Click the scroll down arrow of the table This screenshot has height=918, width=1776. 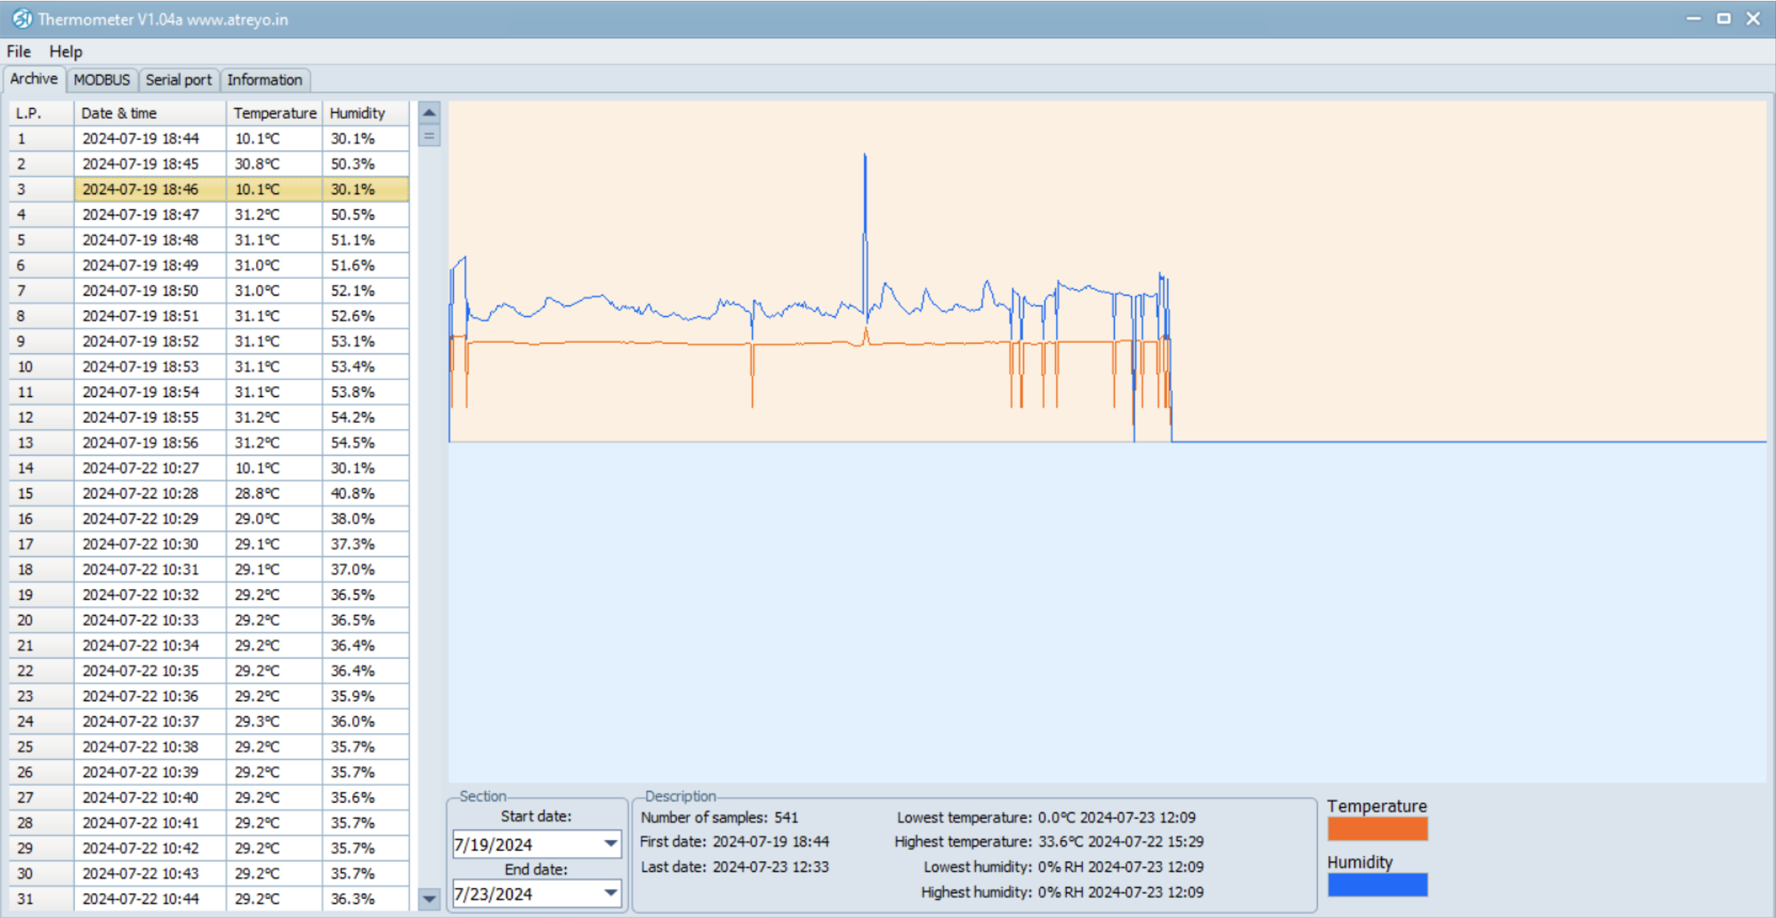tap(429, 899)
